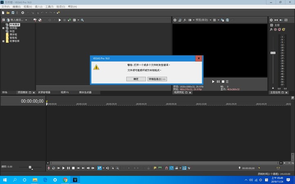Open video output FX in preview toolbar

click(x=185, y=20)
